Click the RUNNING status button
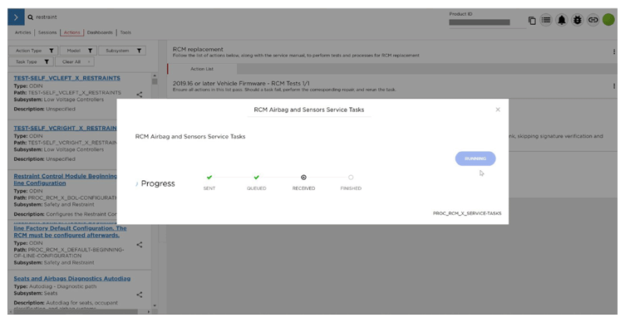 tap(475, 159)
